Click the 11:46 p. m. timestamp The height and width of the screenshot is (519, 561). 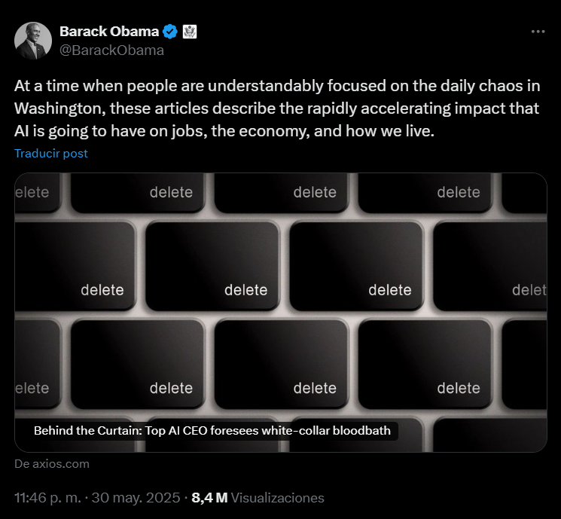pyautogui.click(x=47, y=498)
